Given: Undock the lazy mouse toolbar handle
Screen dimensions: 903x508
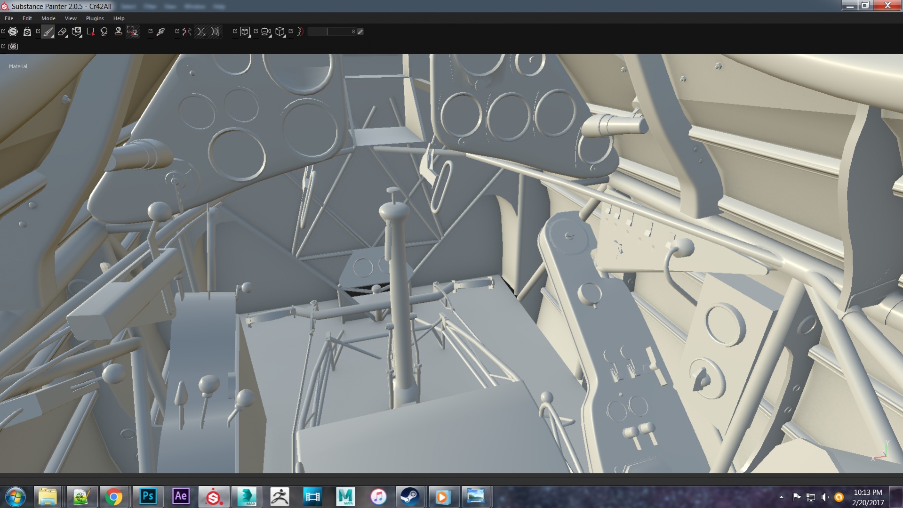Looking at the screenshot, I should pyautogui.click(x=291, y=32).
